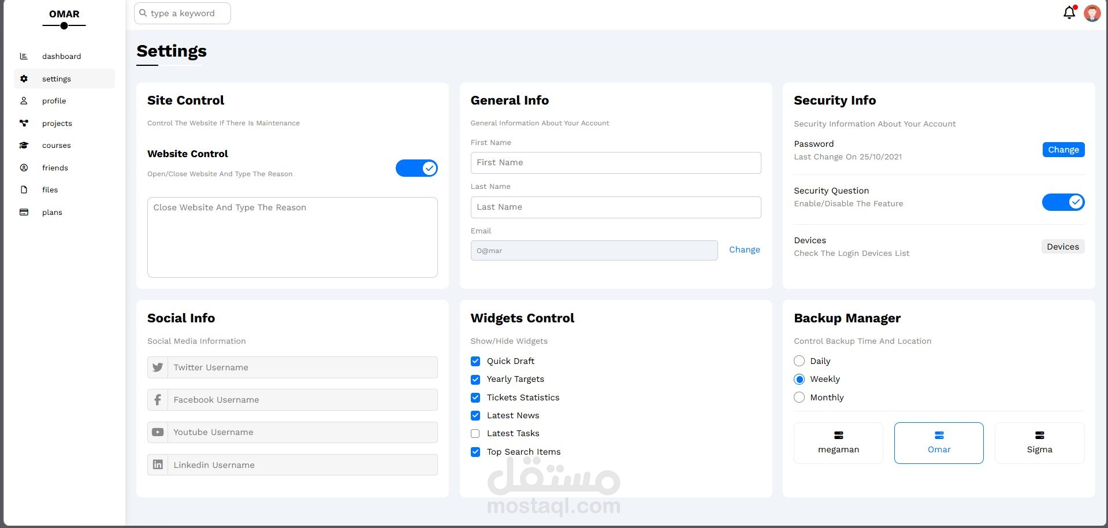This screenshot has height=528, width=1108.
Task: Select the Daily backup radio button
Action: pyautogui.click(x=800, y=361)
